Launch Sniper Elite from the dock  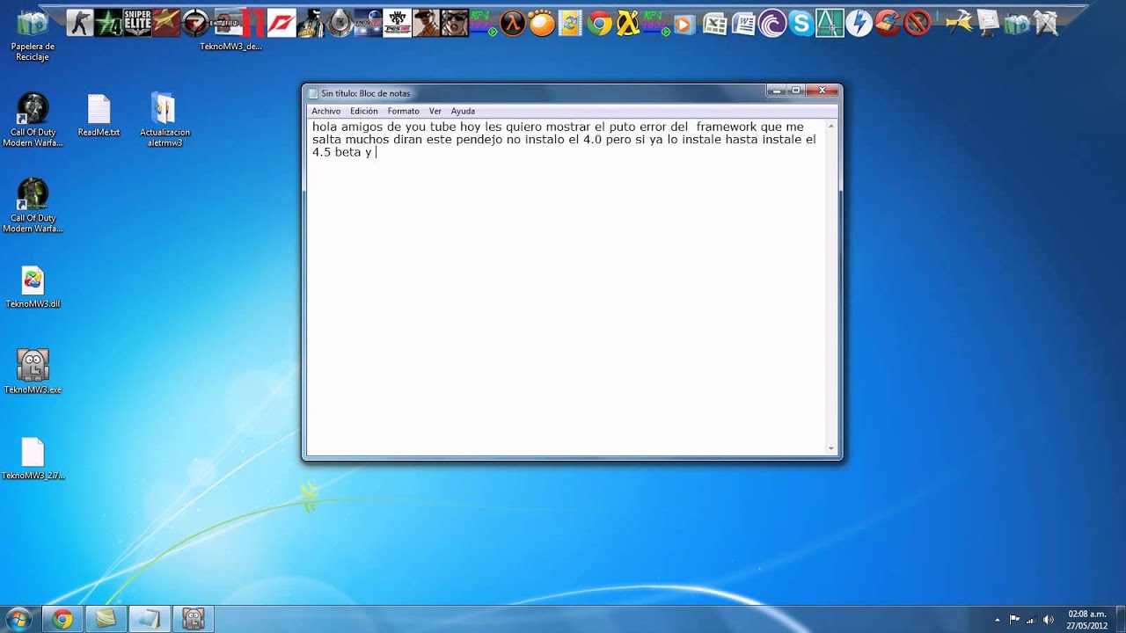[137, 22]
